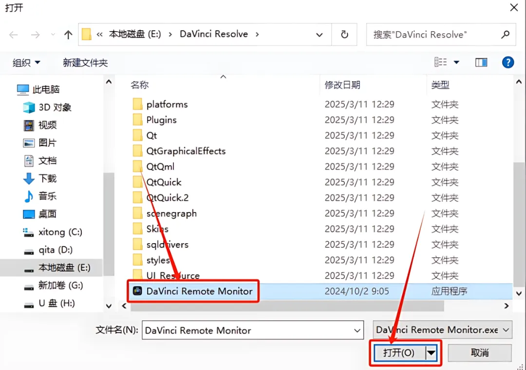
Task: Click the 打开(O) button
Action: point(399,352)
